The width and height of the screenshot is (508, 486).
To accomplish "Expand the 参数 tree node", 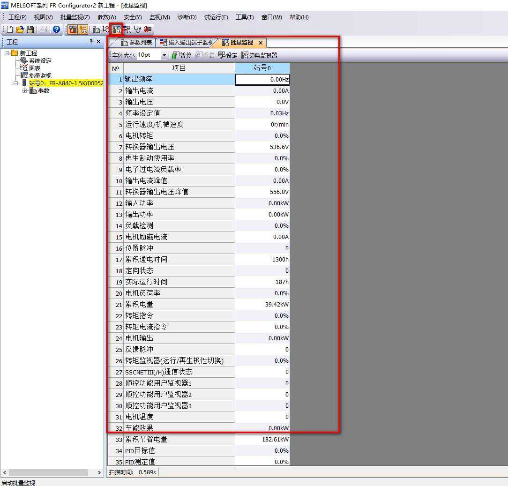I will [x=25, y=90].
